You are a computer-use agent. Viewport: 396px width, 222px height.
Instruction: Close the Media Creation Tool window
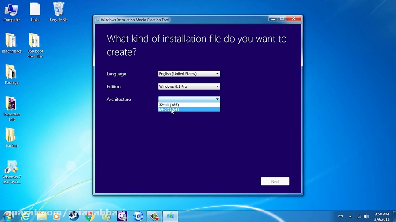[x=293, y=18]
